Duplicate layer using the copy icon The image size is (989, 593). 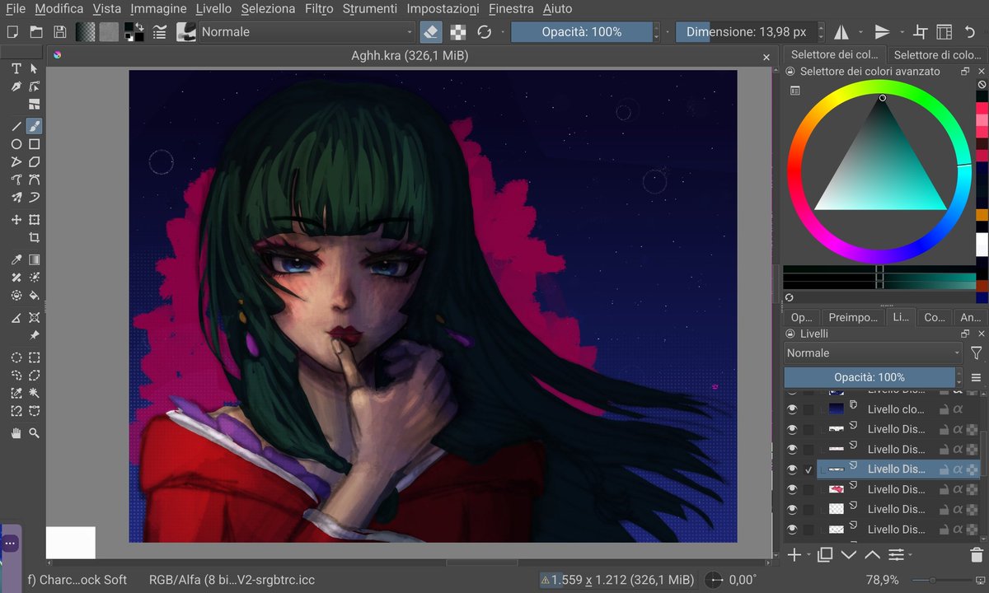click(x=825, y=555)
